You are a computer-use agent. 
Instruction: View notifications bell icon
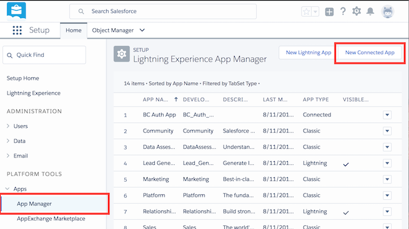370,11
